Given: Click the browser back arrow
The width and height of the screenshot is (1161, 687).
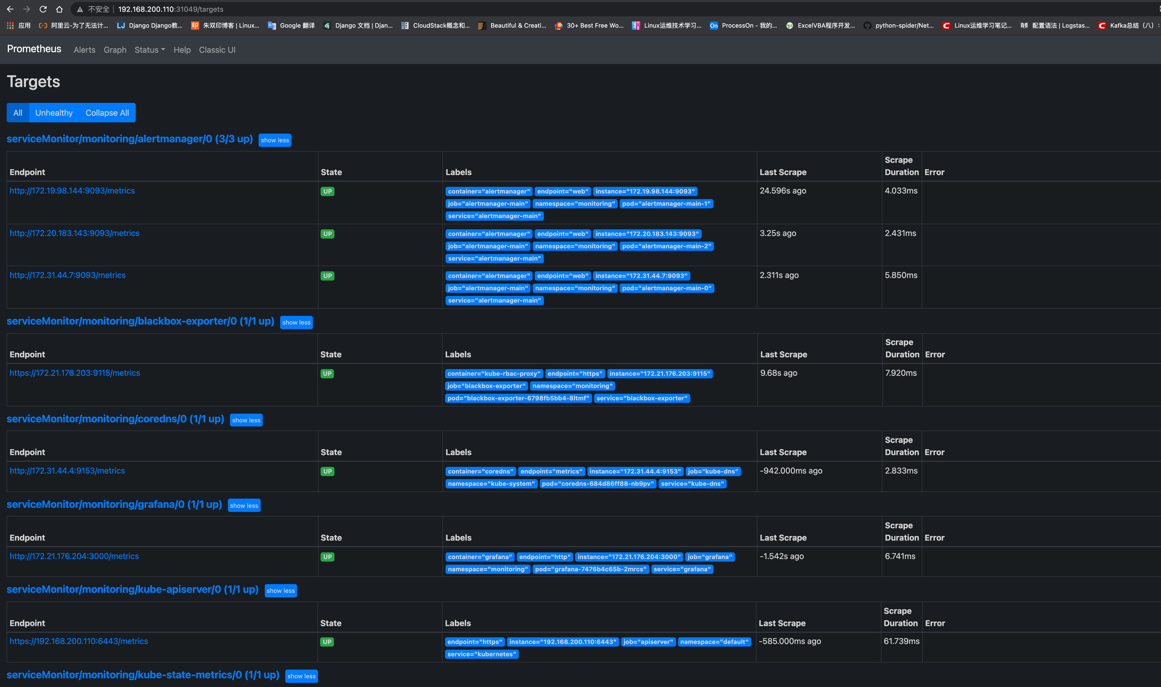Looking at the screenshot, I should click(10, 9).
